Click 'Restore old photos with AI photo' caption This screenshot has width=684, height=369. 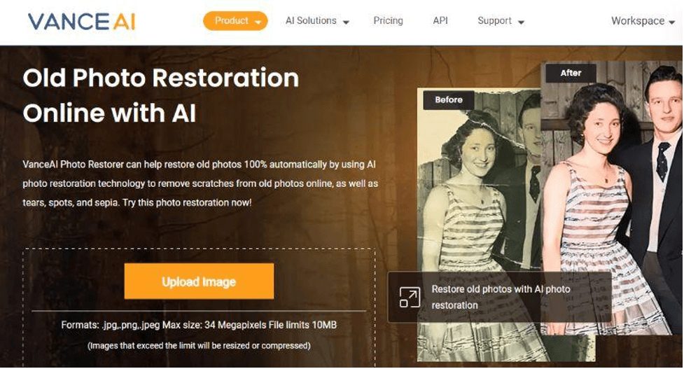[x=501, y=297]
